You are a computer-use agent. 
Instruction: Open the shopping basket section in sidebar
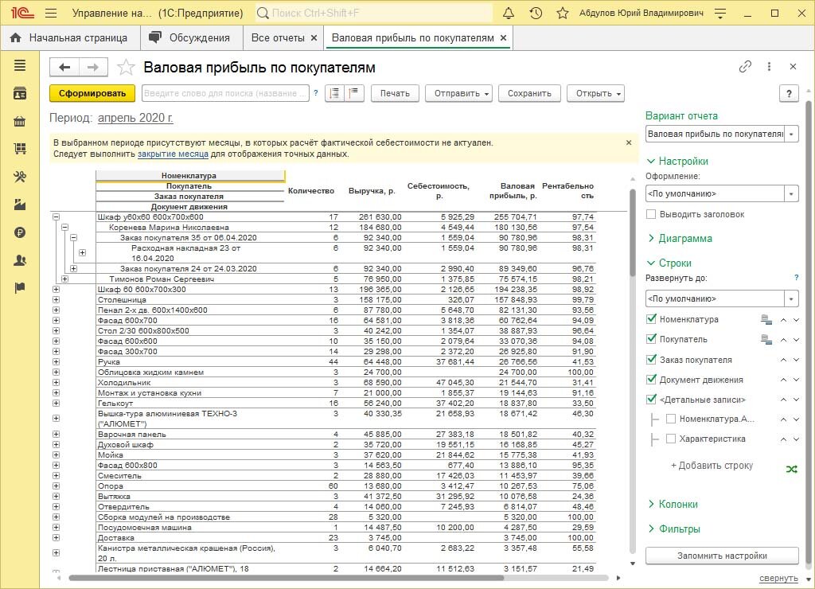tap(20, 121)
